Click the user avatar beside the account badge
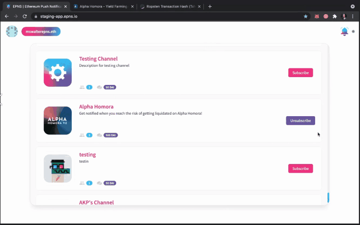The height and width of the screenshot is (225, 360). coord(12,31)
